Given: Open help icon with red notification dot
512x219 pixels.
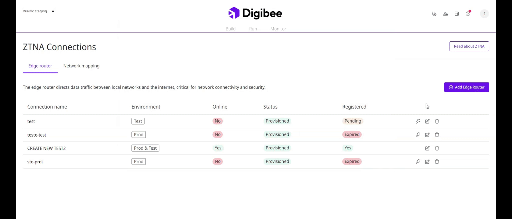Looking at the screenshot, I should click(468, 14).
